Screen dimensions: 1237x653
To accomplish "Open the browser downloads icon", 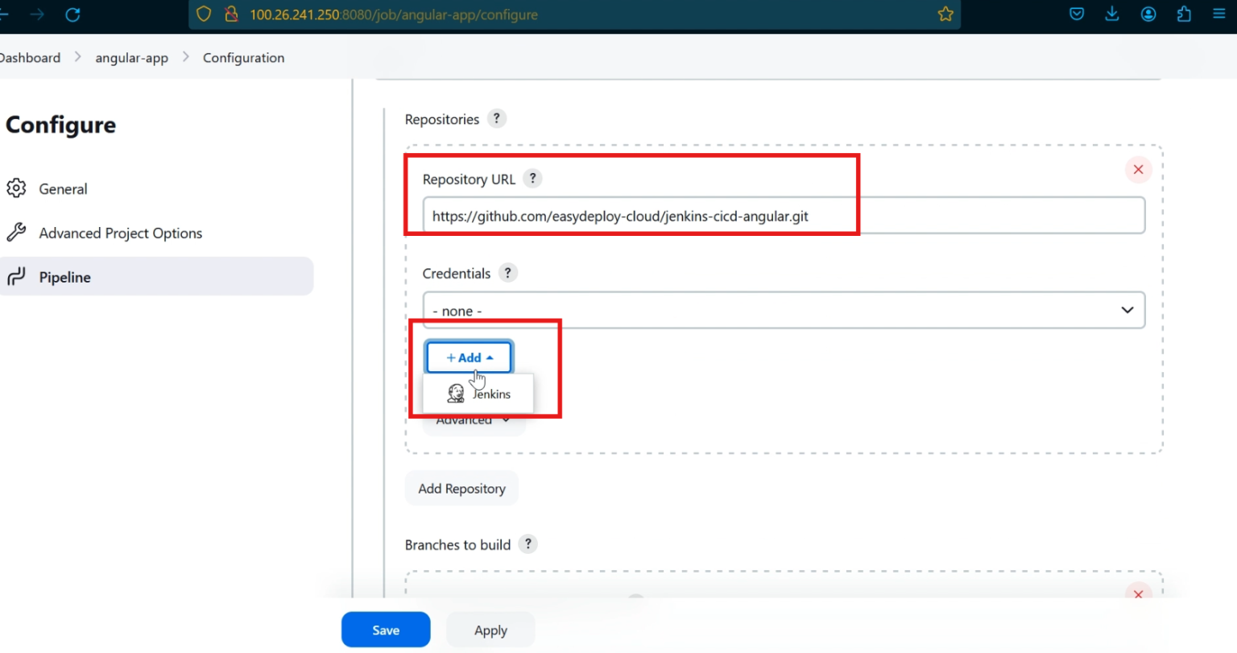I will tap(1112, 14).
